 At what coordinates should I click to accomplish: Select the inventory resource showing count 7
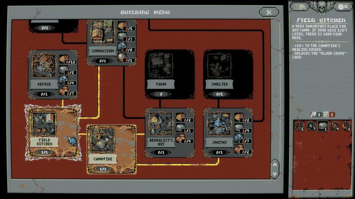tap(311, 126)
